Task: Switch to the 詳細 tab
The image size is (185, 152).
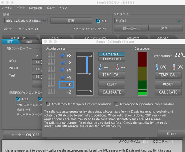Action: click(29, 42)
